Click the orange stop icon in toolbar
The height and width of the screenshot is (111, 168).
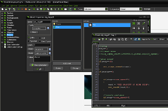(26, 9)
